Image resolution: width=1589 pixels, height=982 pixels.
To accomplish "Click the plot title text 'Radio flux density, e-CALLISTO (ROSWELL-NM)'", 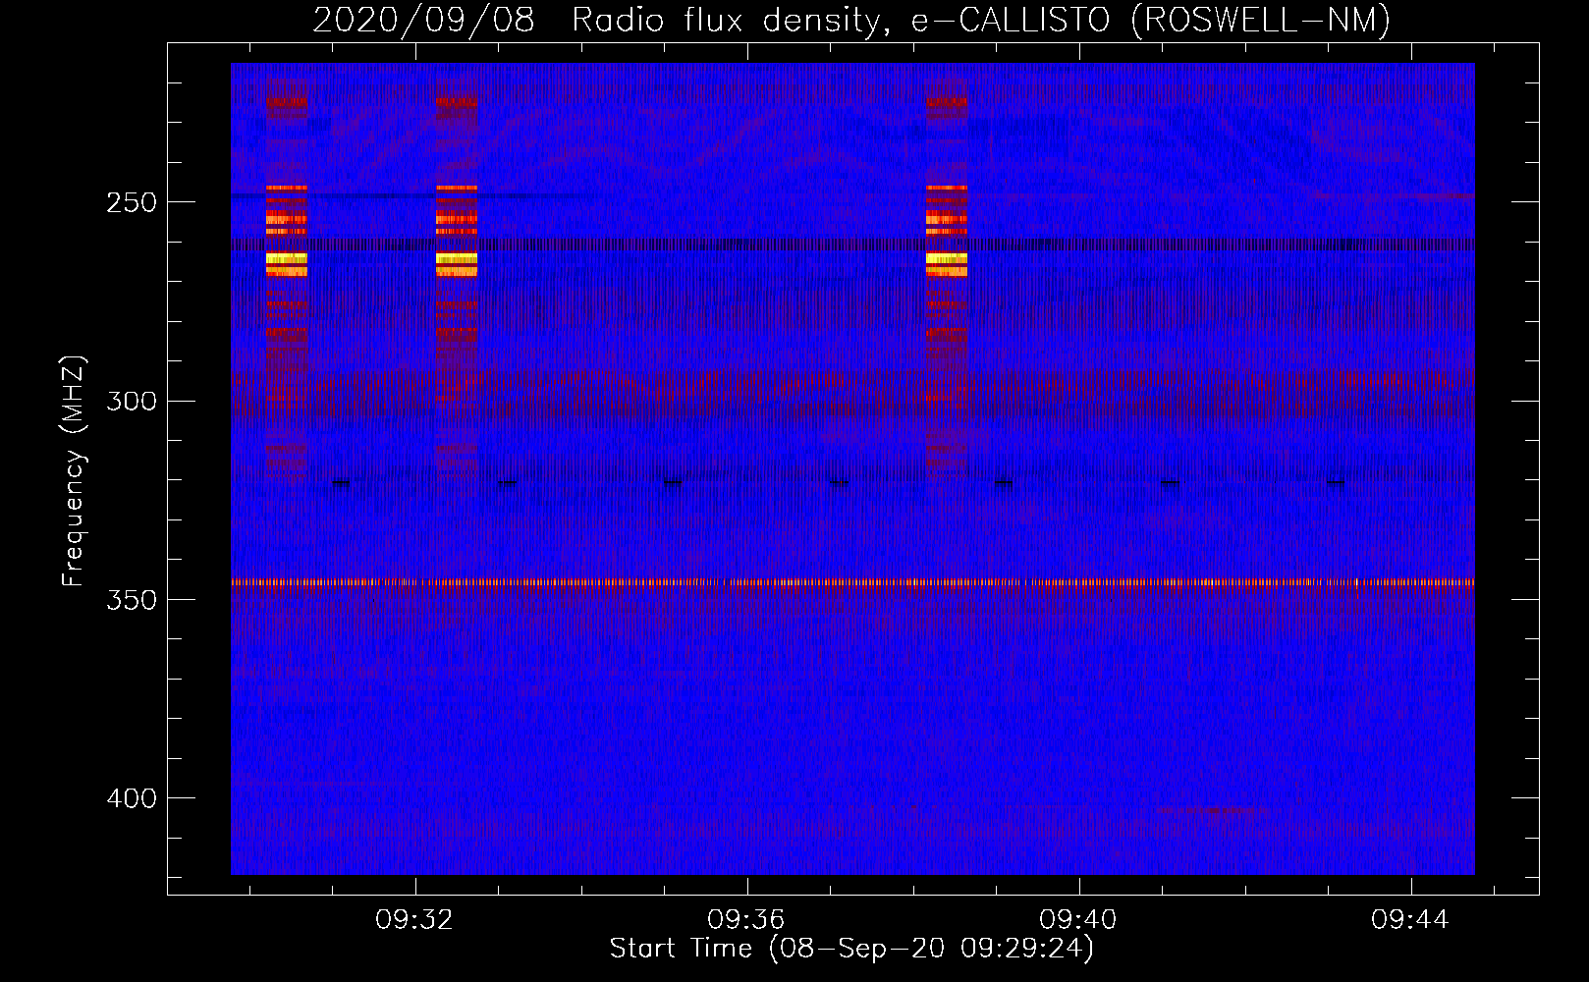I will point(981,21).
